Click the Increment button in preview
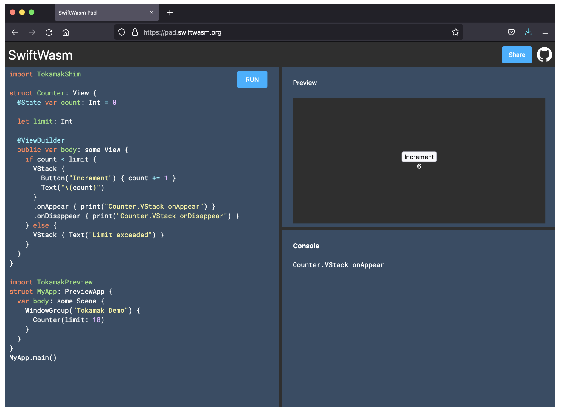The width and height of the screenshot is (562, 412). pos(419,157)
